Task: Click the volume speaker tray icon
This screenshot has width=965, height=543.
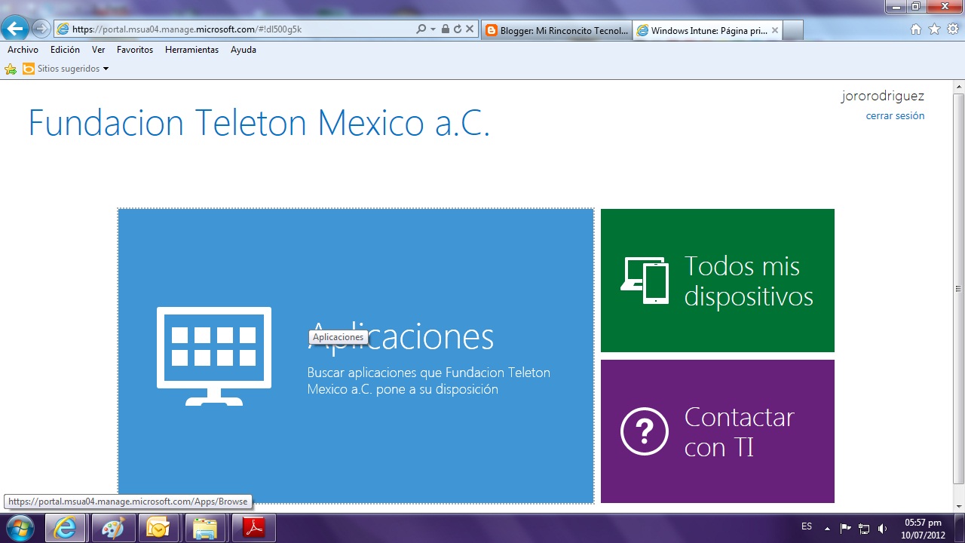Action: tap(883, 528)
